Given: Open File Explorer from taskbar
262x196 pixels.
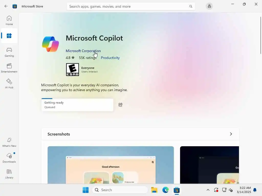Looking at the screenshot, I should tap(154, 190).
